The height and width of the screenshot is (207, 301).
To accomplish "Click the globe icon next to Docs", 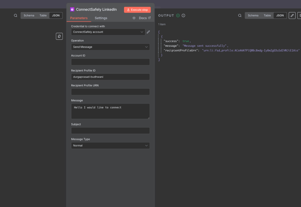I will 134,18.
